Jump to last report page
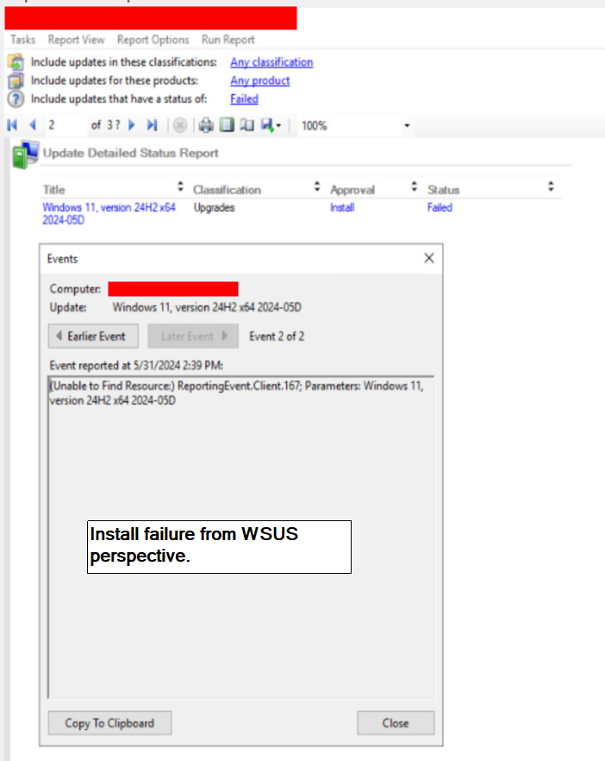The height and width of the screenshot is (761, 605). pos(153,125)
